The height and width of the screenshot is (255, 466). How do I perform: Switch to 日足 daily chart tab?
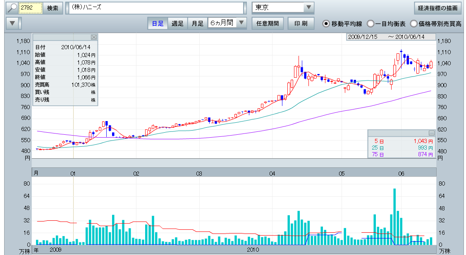point(158,23)
